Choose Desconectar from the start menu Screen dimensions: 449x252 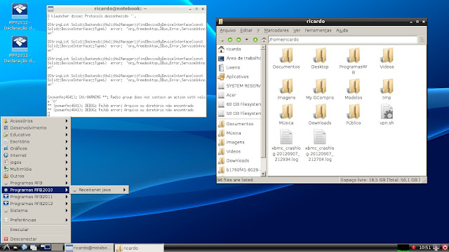tap(36, 239)
